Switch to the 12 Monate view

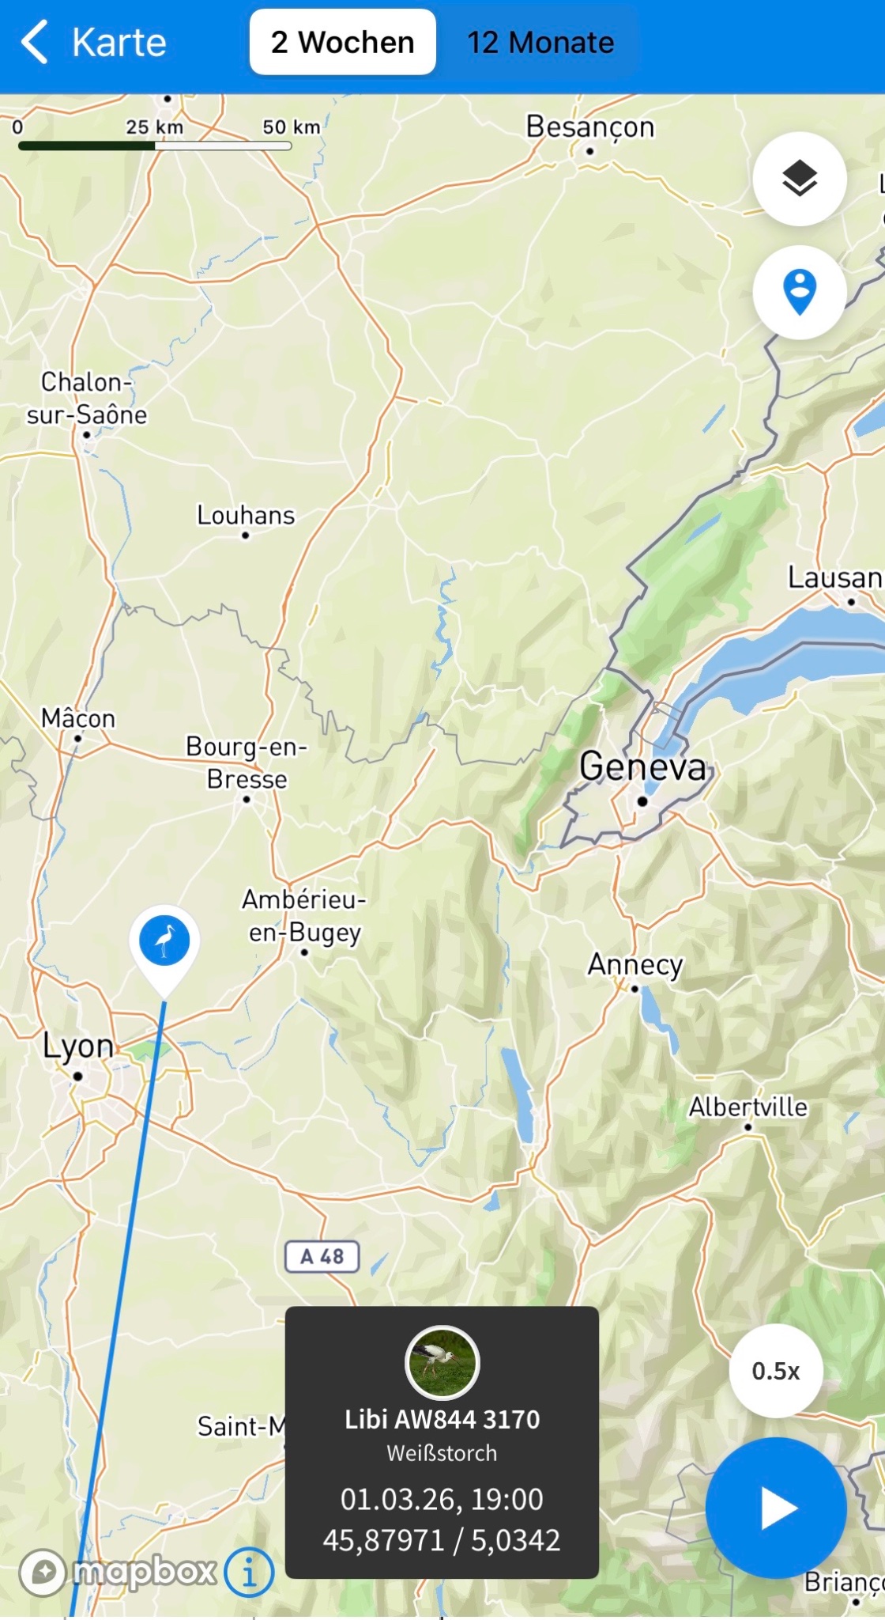[540, 42]
